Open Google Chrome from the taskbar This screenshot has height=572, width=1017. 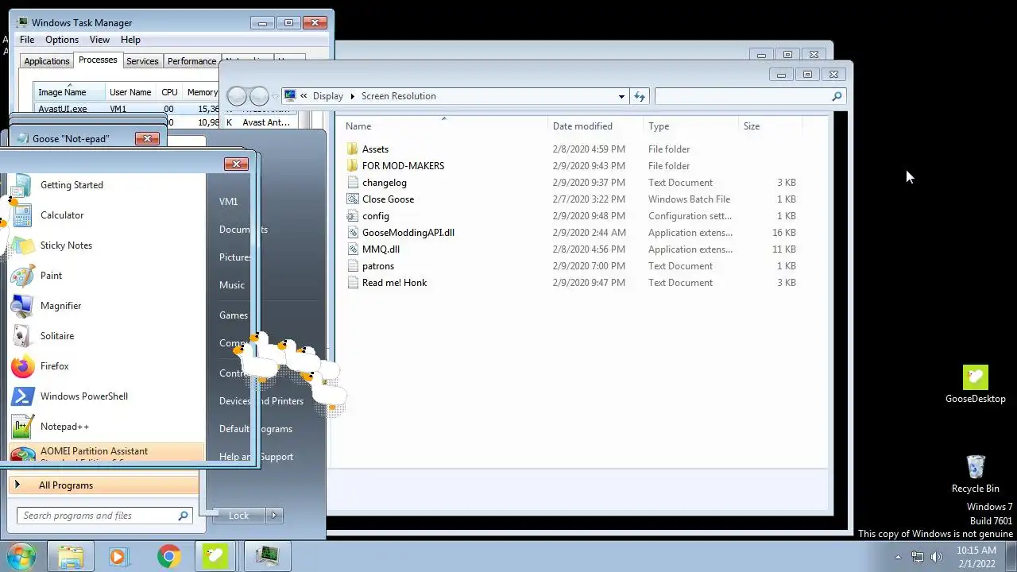[168, 556]
